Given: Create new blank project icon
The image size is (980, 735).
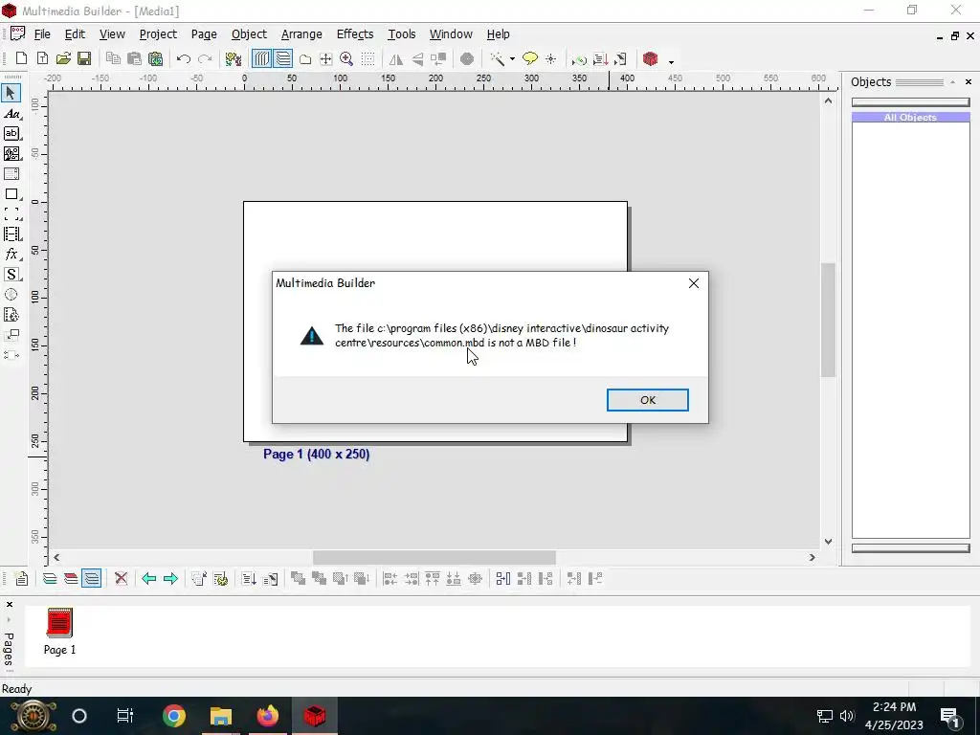Looking at the screenshot, I should (21, 58).
